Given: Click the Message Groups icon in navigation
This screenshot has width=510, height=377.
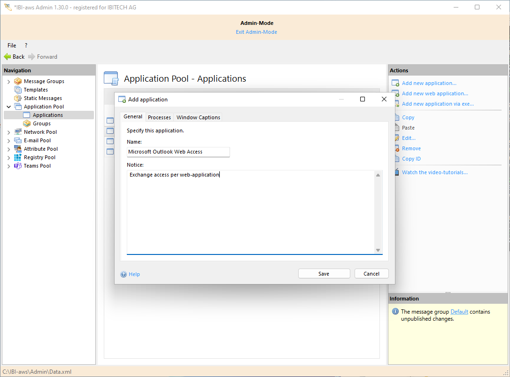Looking at the screenshot, I should click(x=18, y=81).
